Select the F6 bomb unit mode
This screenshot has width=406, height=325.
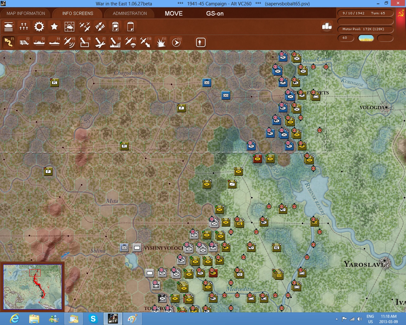pos(85,42)
